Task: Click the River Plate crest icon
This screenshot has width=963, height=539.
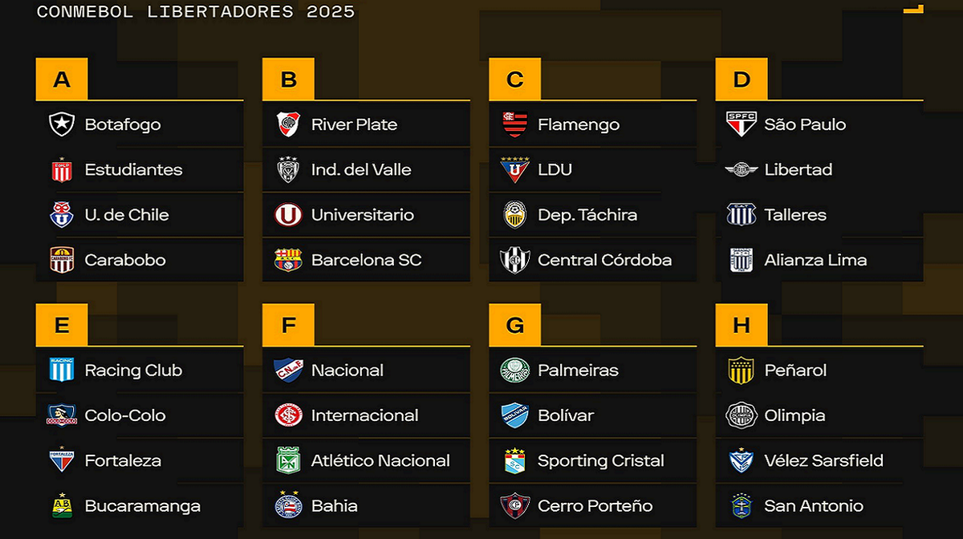Action: [288, 124]
